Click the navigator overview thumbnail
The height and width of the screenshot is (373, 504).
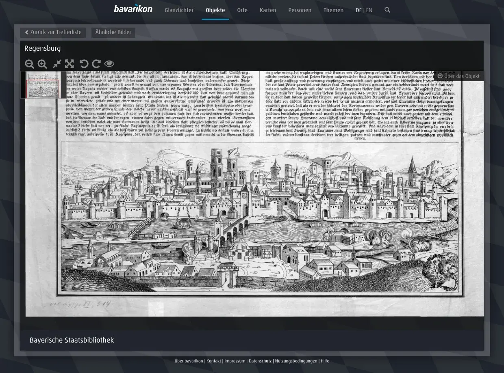43,85
